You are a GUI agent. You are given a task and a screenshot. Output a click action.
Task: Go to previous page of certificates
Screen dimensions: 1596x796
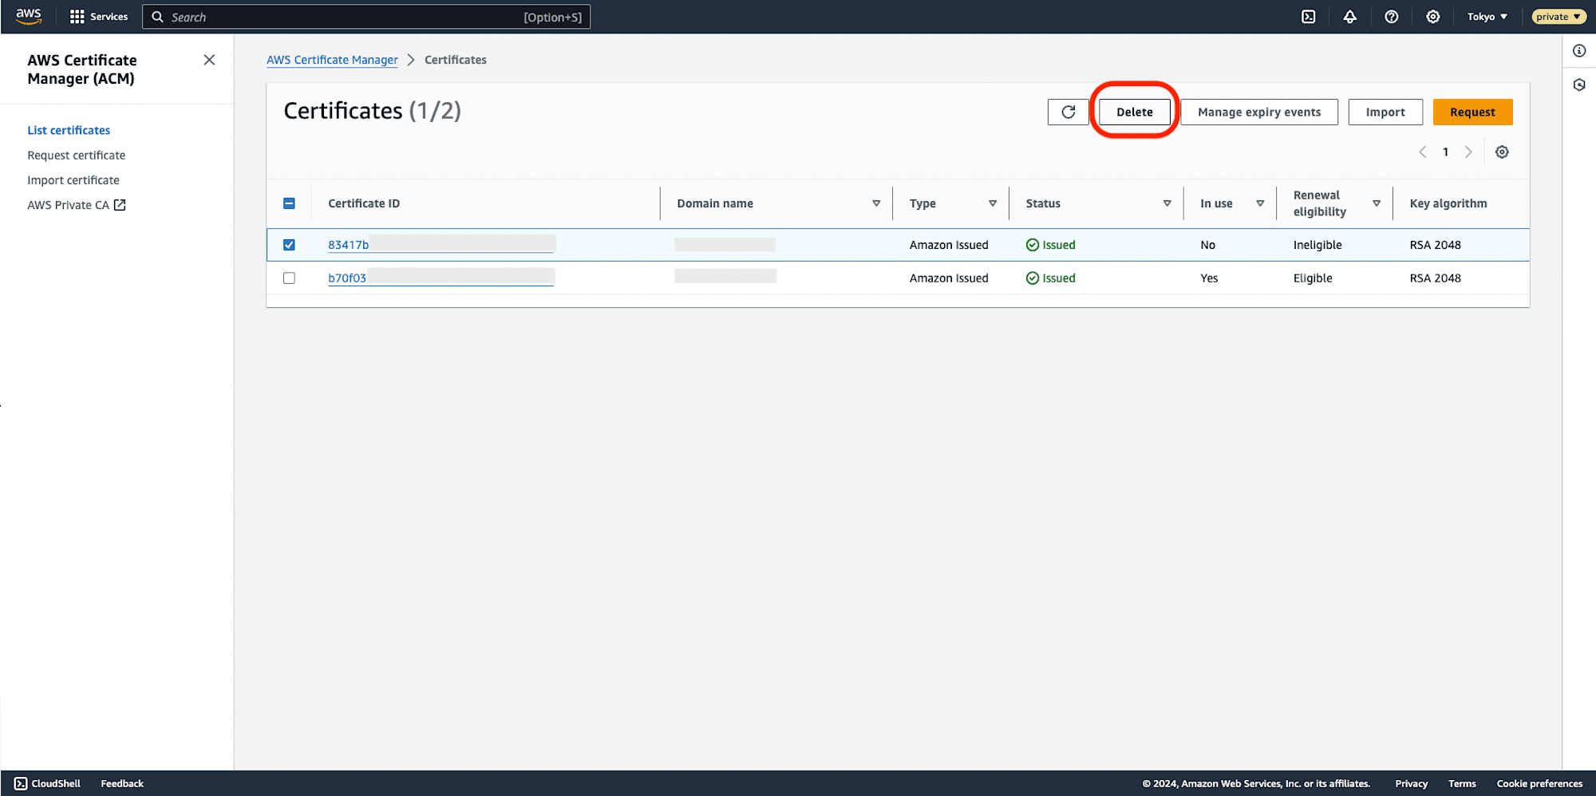tap(1422, 152)
